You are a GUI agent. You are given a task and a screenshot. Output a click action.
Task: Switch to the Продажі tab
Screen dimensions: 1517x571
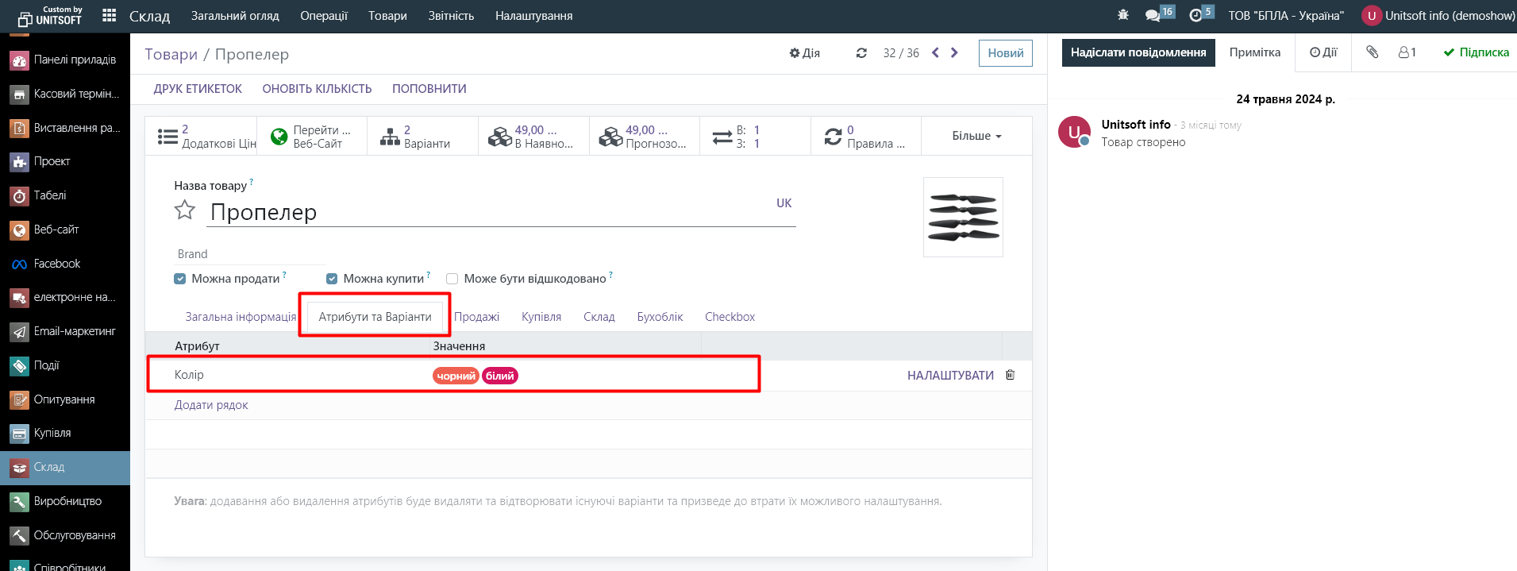(476, 317)
